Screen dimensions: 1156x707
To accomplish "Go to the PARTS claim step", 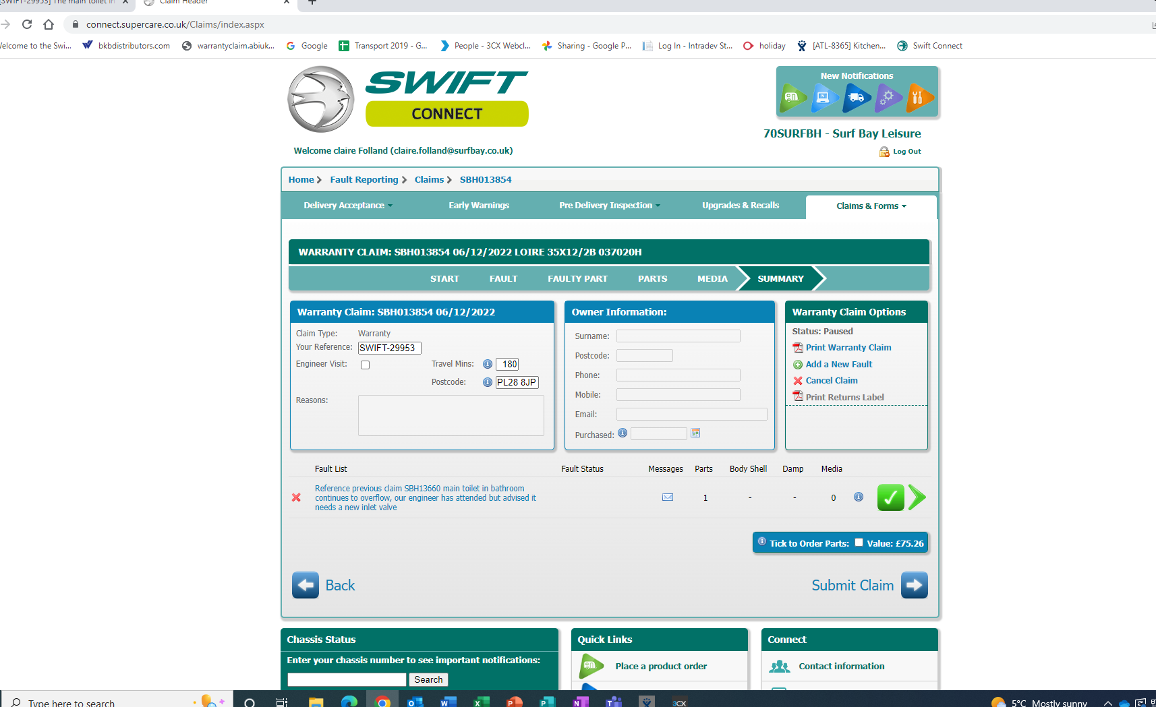I will pos(653,279).
